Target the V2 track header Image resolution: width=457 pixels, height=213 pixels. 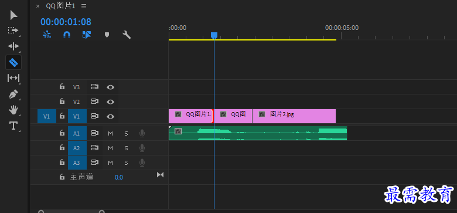click(77, 102)
